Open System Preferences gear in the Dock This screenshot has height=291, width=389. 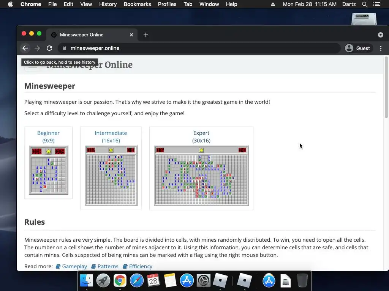point(204,281)
